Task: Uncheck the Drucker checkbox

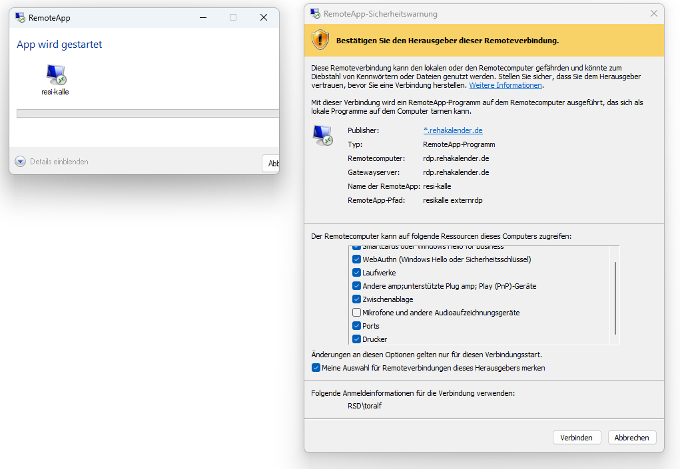Action: [x=356, y=339]
